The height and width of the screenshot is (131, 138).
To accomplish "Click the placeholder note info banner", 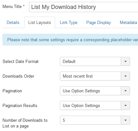I will (x=70, y=40).
